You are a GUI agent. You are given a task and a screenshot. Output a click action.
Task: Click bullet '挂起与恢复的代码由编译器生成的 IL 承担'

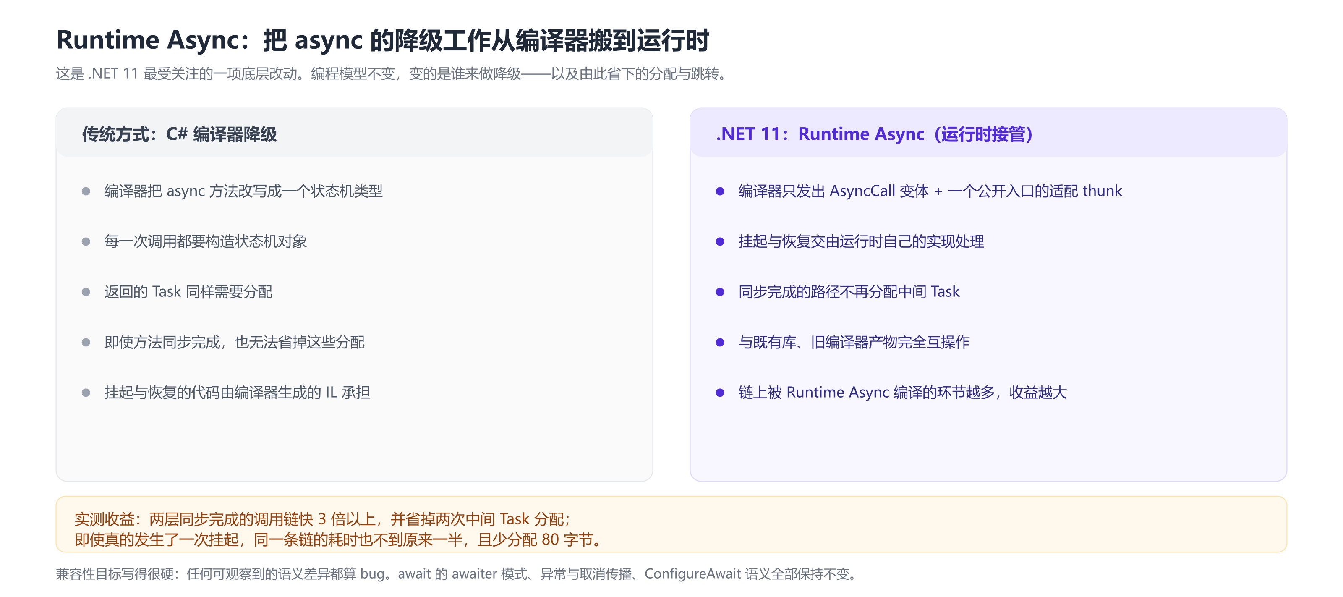point(237,392)
